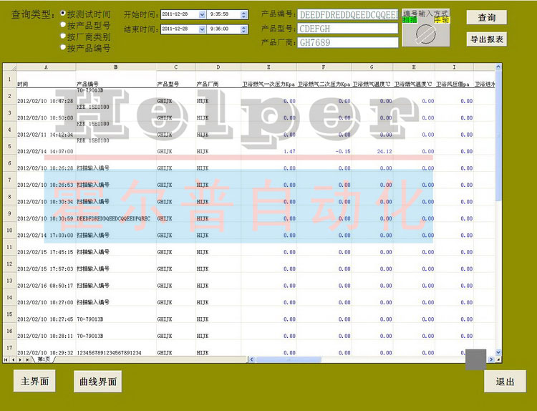Screen dimensions: 537x411
Task: Click the start time field showing 9:35:58
Action: pos(224,14)
